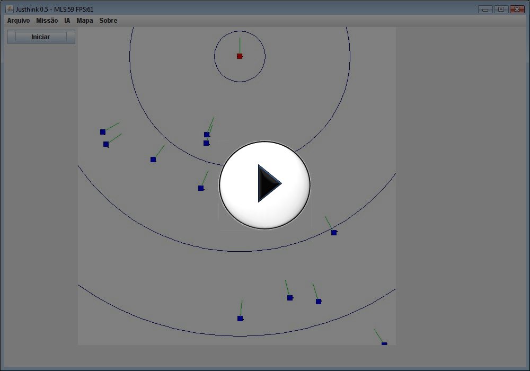Open the Sobre menu

(108, 21)
